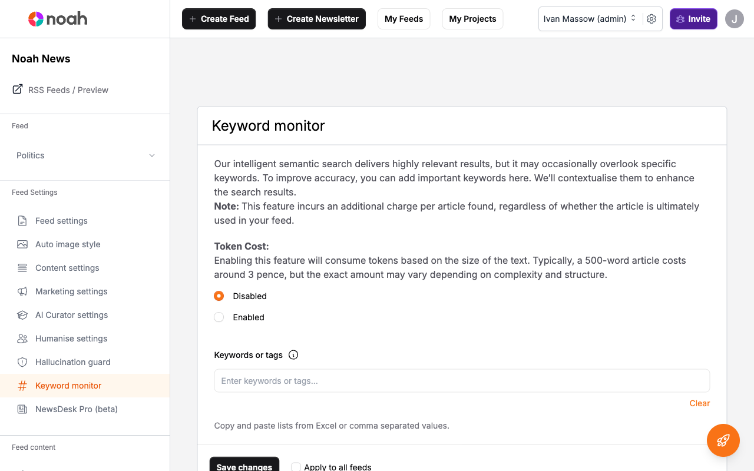Viewport: 754px width, 471px height.
Task: Enable the keyword monitor feature
Action: tap(219, 317)
